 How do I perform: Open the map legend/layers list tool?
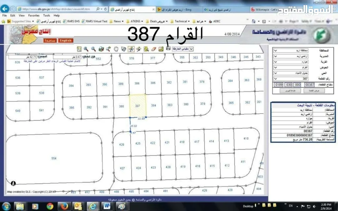79,49
